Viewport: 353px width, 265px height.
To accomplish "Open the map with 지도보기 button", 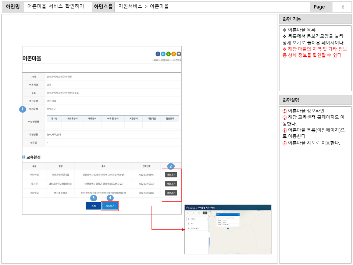I will [x=110, y=206].
